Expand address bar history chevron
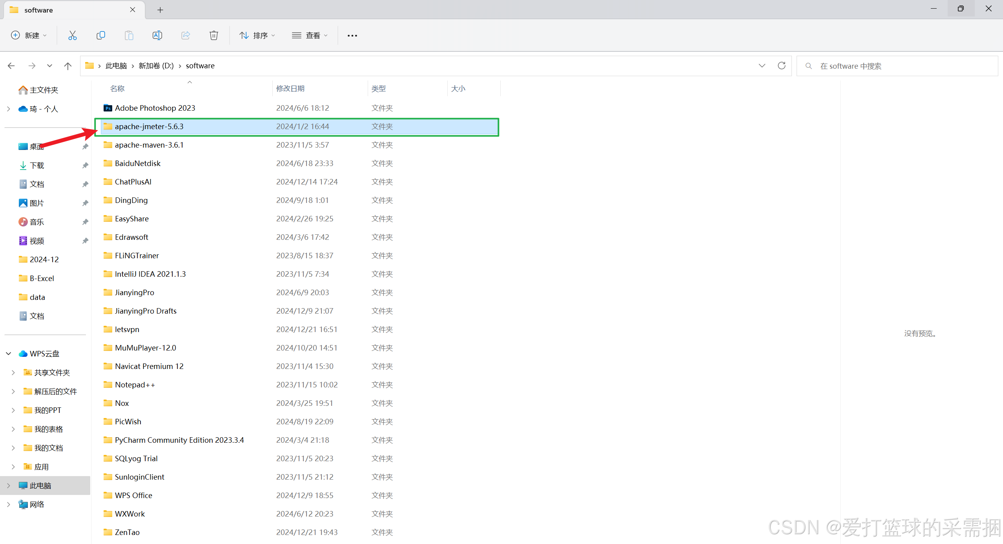Screen dimensions: 1003x544 pos(762,66)
